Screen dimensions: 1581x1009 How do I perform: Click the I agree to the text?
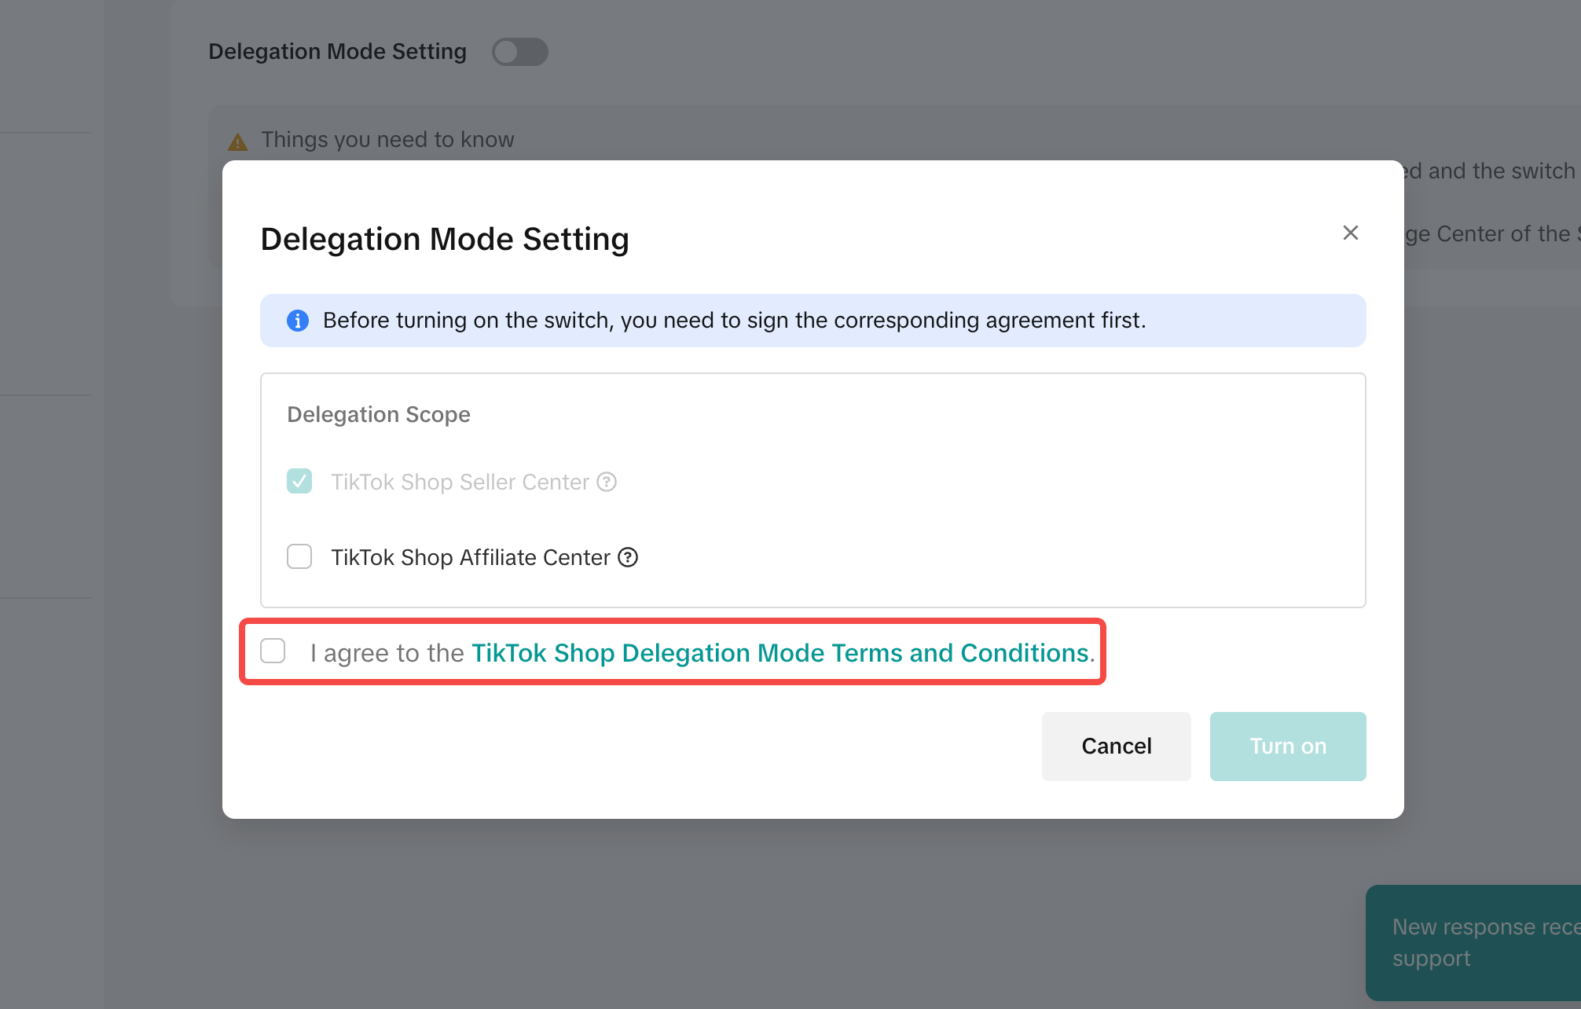(x=387, y=653)
